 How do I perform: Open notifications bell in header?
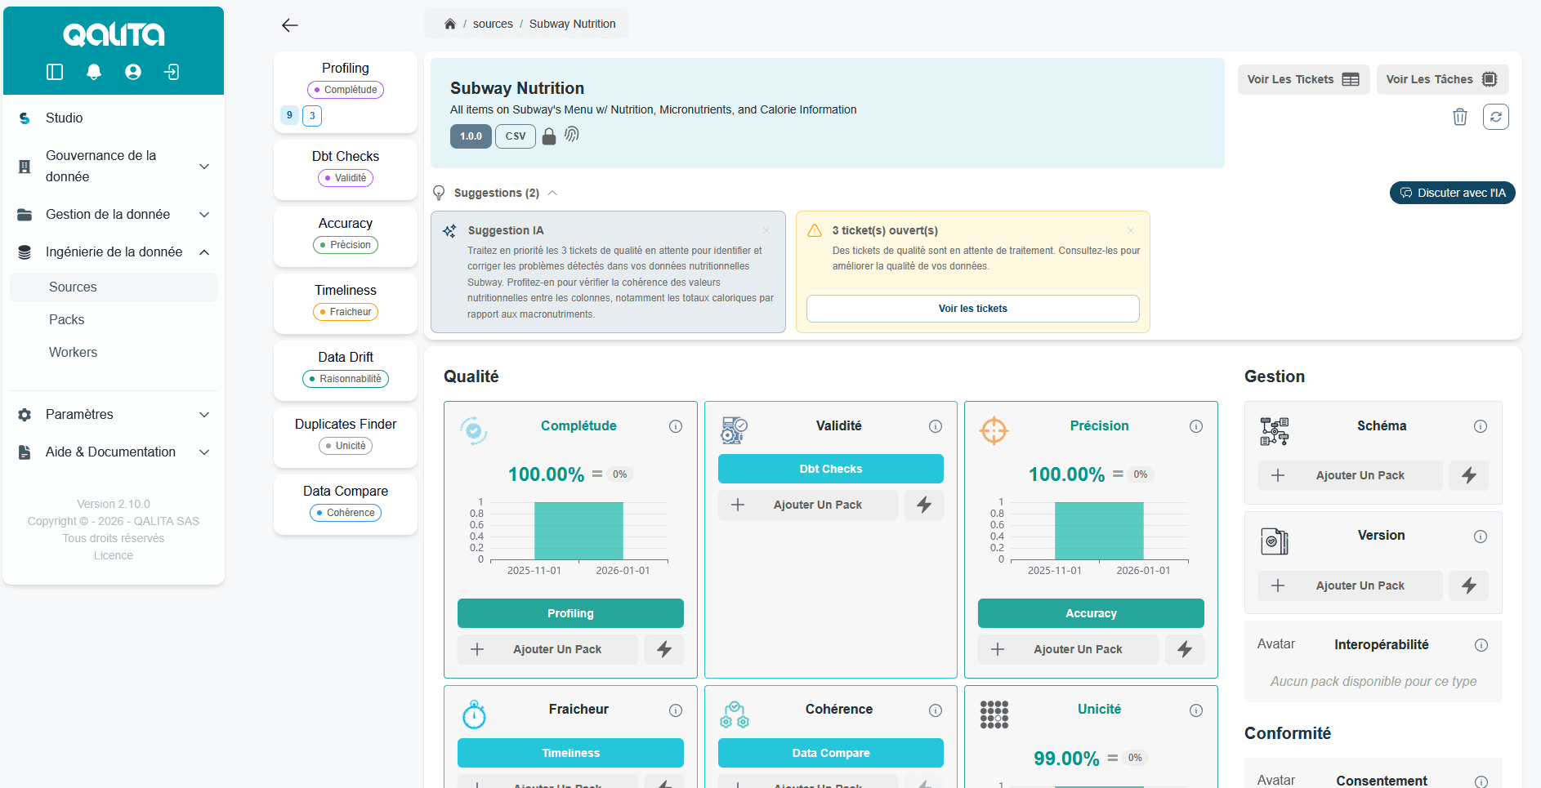[x=94, y=72]
